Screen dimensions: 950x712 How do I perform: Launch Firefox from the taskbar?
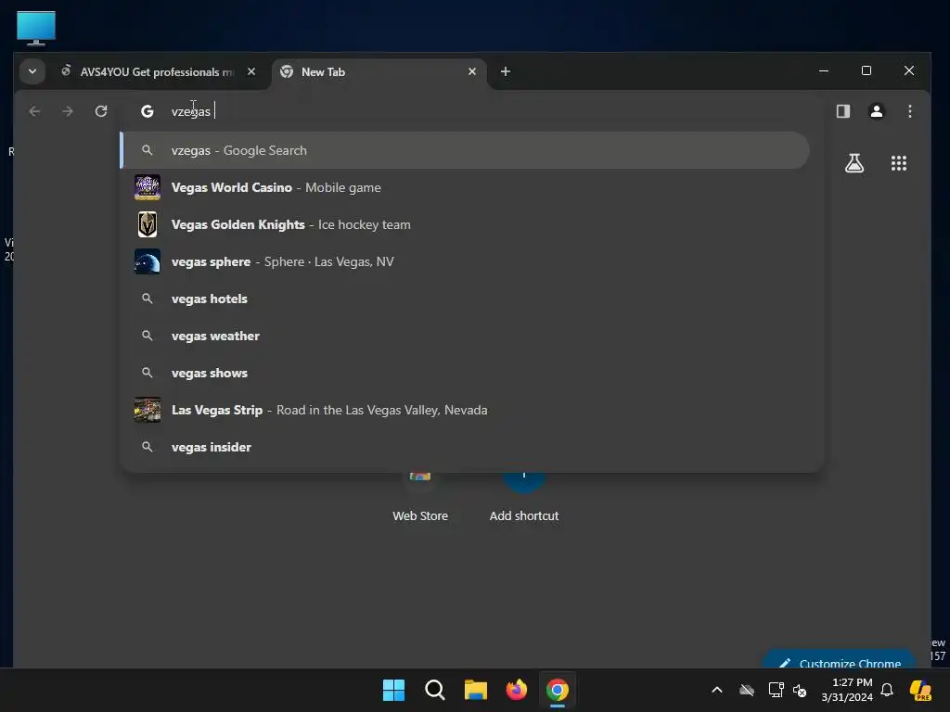pos(516,690)
